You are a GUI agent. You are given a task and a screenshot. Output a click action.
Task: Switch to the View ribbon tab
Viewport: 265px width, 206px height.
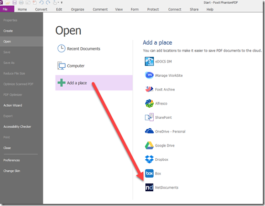(x=119, y=9)
